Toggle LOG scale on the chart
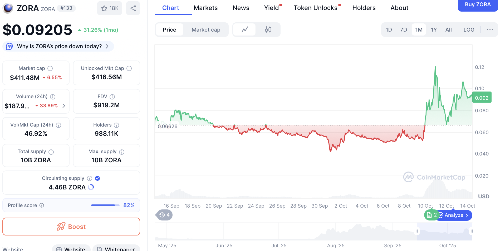500x251 pixels. click(469, 29)
